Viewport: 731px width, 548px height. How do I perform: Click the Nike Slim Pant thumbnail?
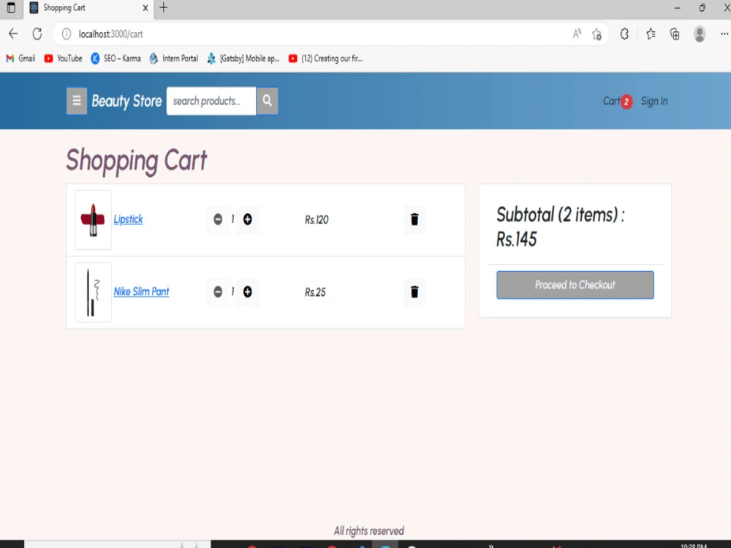(x=94, y=292)
